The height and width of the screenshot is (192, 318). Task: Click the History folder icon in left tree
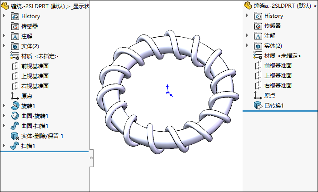point(15,16)
